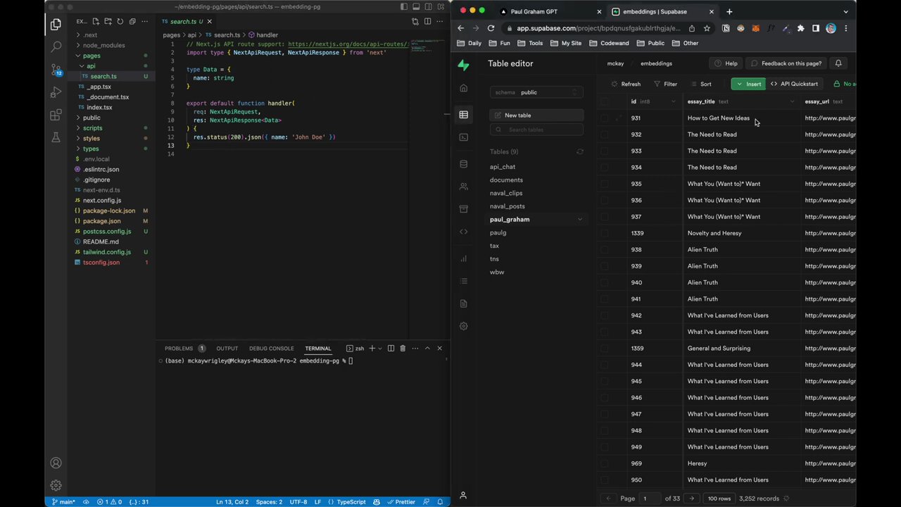Image resolution: width=901 pixels, height=507 pixels.
Task: Focus the Search tables field
Action: coord(536,130)
